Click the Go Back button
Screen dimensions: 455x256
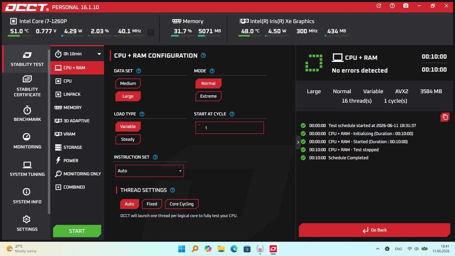374,230
